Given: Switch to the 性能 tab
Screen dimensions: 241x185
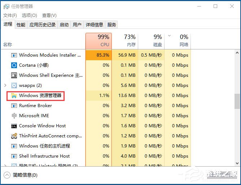Looking at the screenshot, I should [x=21, y=25].
